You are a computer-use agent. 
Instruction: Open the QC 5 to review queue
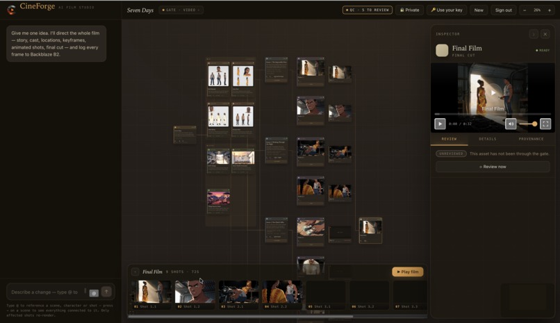pyautogui.click(x=367, y=10)
